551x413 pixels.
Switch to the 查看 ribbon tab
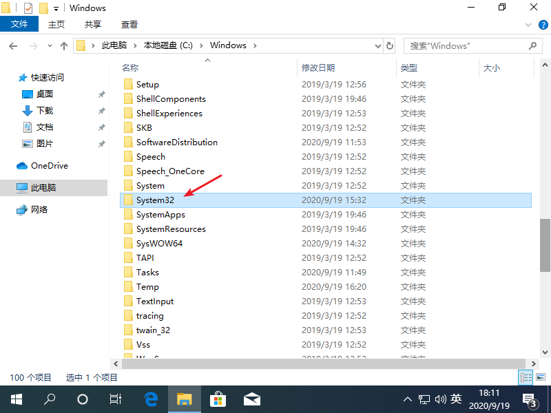point(129,24)
